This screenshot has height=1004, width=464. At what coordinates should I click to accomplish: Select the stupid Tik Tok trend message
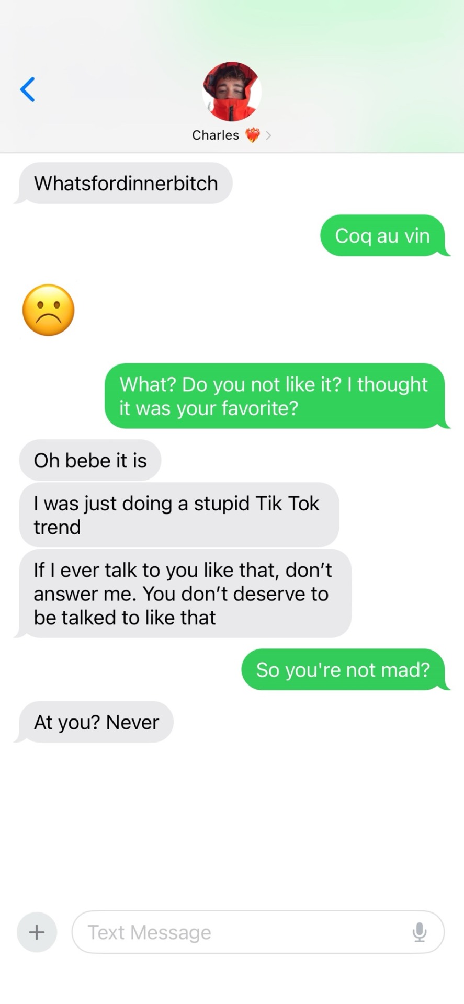point(179,515)
